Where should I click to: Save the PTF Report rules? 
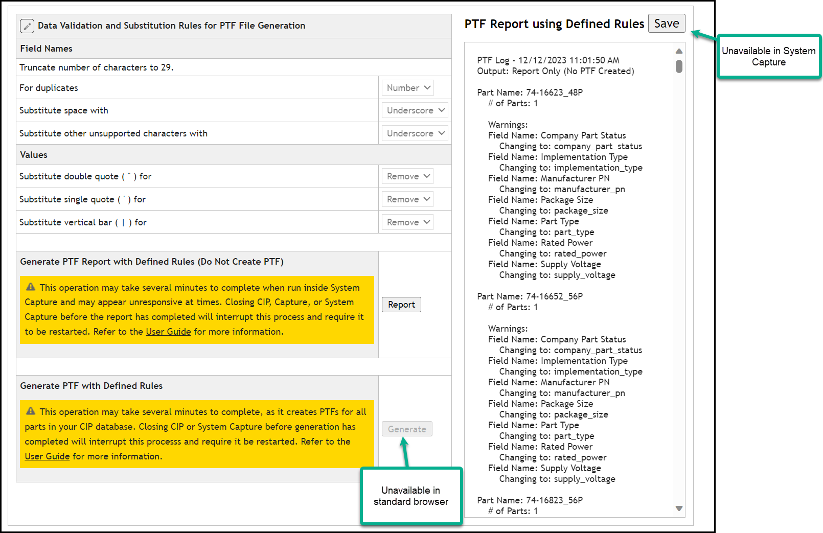667,23
